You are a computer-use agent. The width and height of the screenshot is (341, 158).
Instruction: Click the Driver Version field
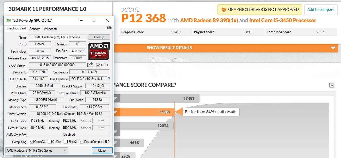point(69,113)
